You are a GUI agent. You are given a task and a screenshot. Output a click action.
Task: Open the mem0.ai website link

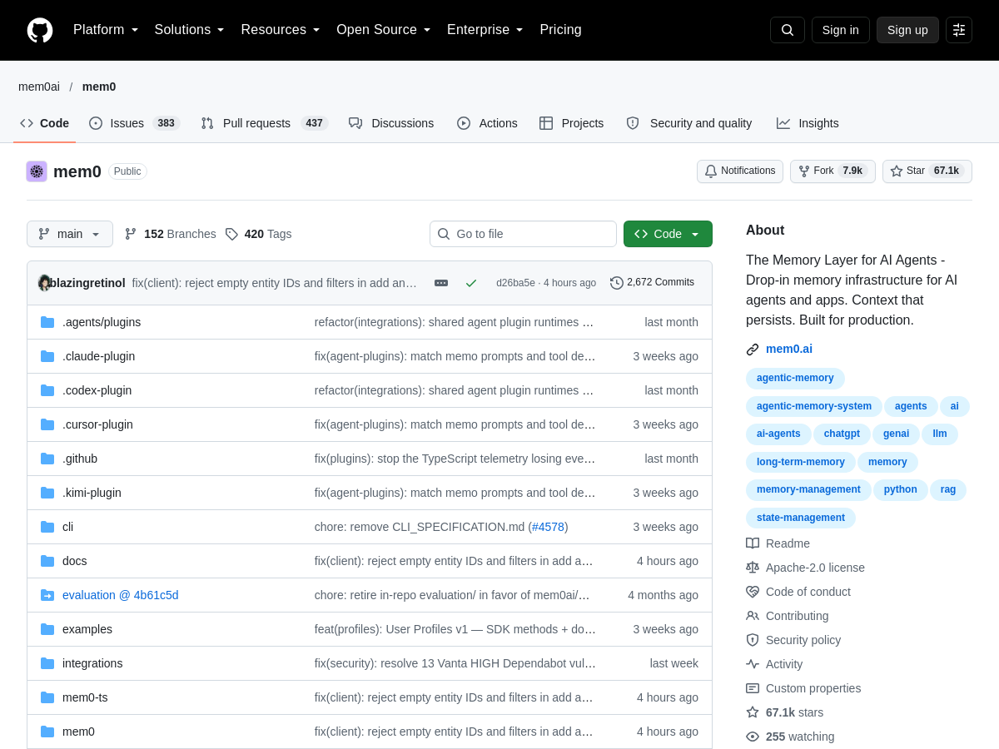[x=789, y=349]
